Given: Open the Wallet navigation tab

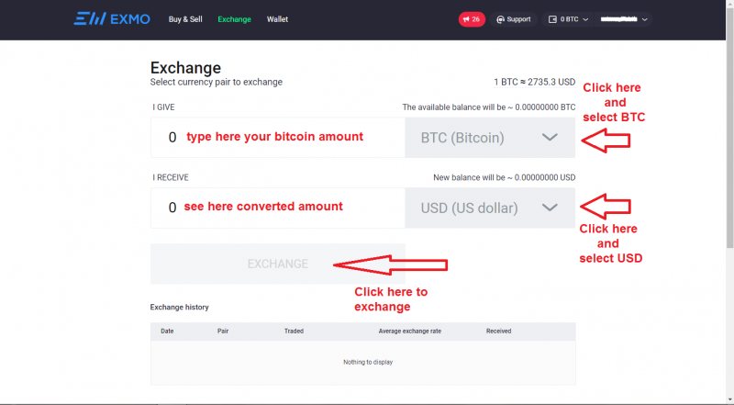Looking at the screenshot, I should pyautogui.click(x=277, y=19).
